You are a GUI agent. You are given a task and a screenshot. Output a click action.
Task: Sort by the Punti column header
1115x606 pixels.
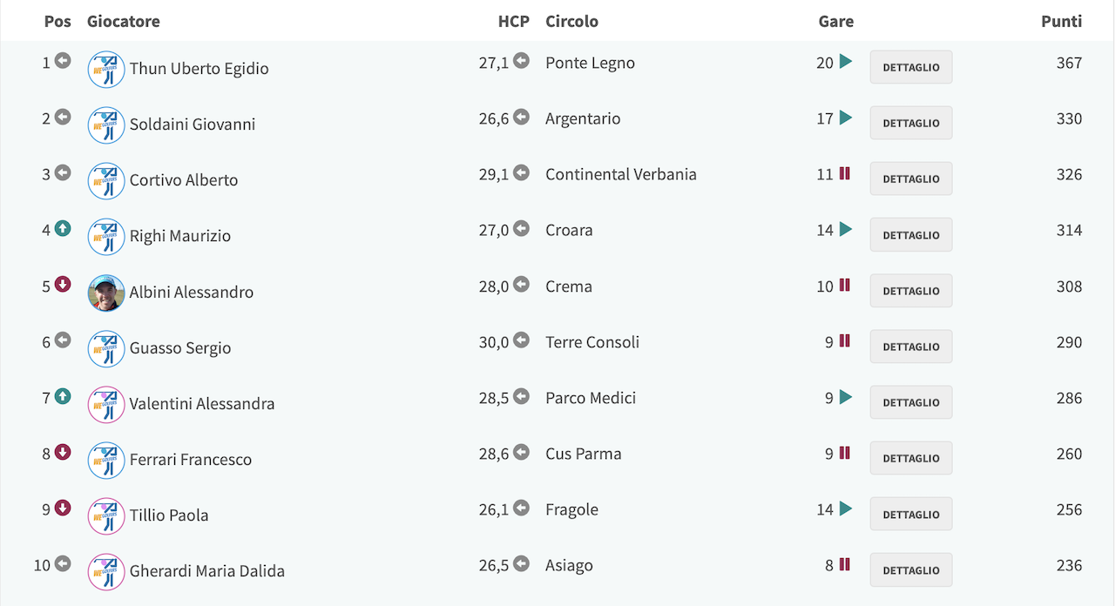click(x=1062, y=21)
